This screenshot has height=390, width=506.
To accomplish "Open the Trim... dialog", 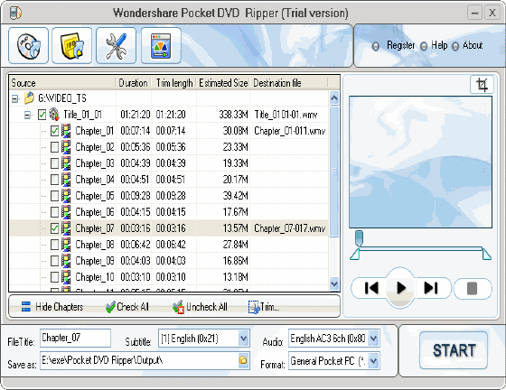I will (x=264, y=307).
